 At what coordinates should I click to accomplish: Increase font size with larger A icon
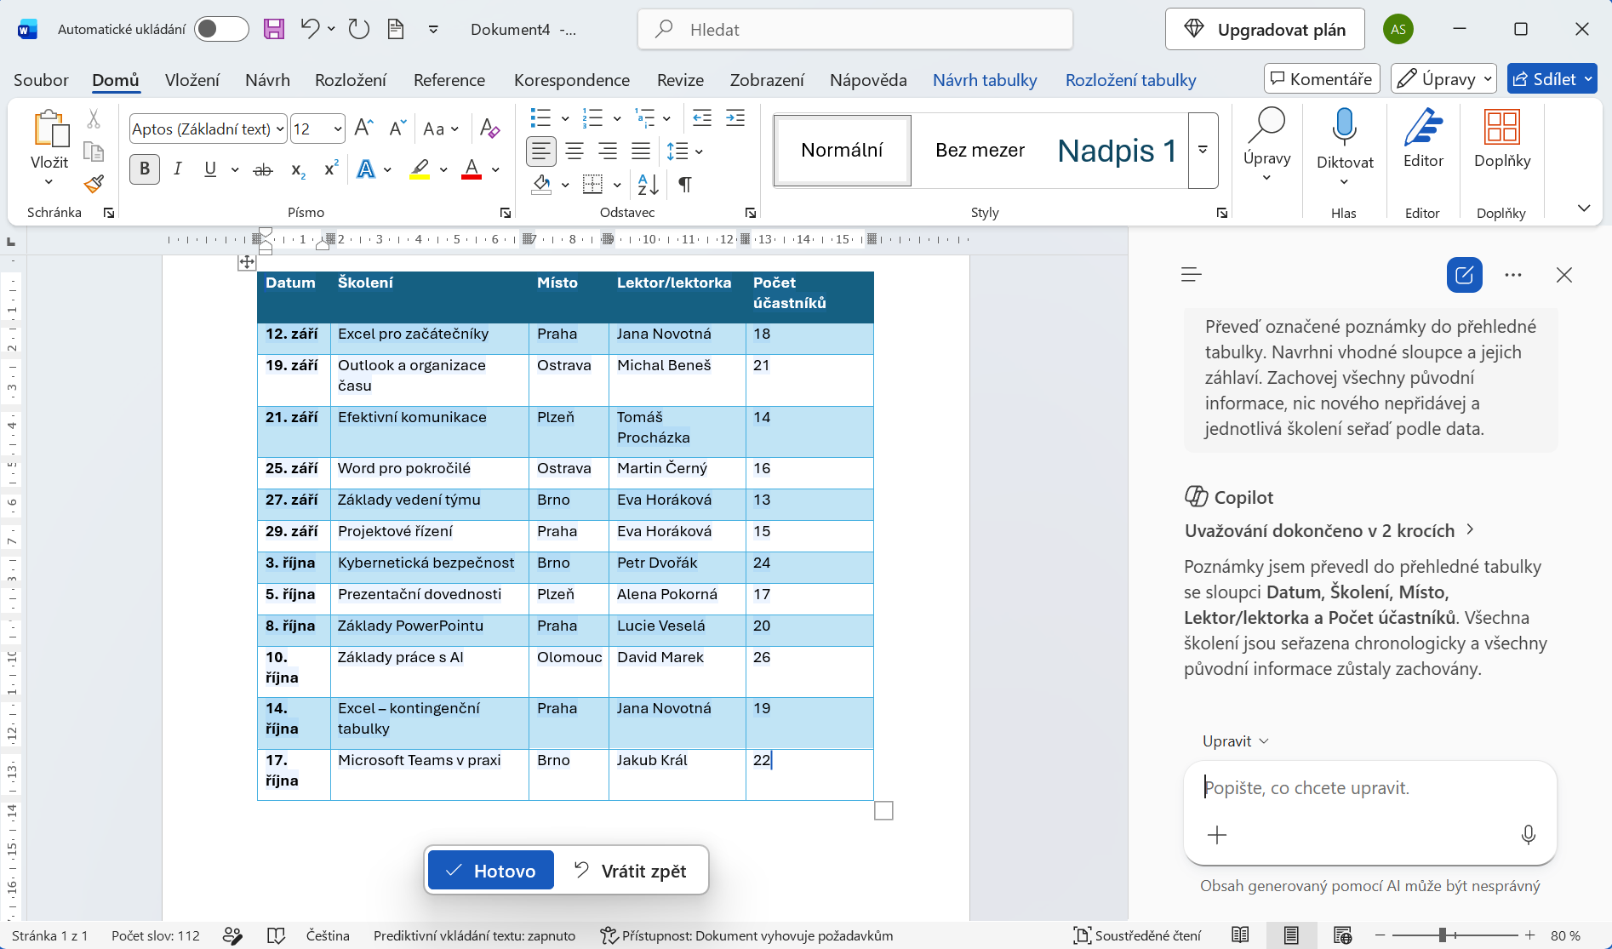click(x=363, y=129)
